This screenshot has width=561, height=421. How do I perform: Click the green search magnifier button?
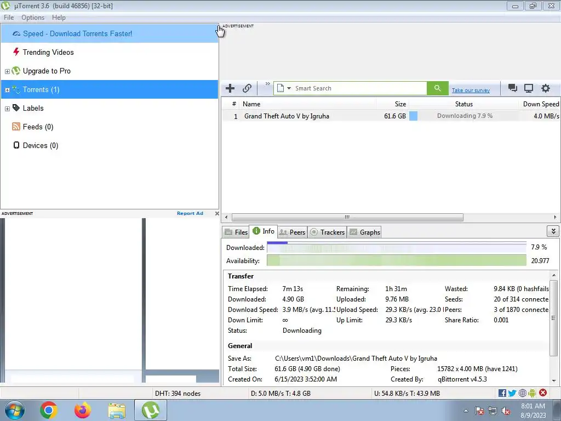(437, 88)
